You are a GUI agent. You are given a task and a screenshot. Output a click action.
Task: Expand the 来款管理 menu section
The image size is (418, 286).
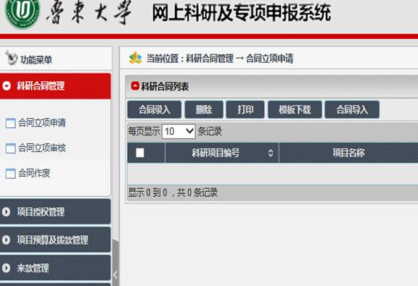pos(55,268)
